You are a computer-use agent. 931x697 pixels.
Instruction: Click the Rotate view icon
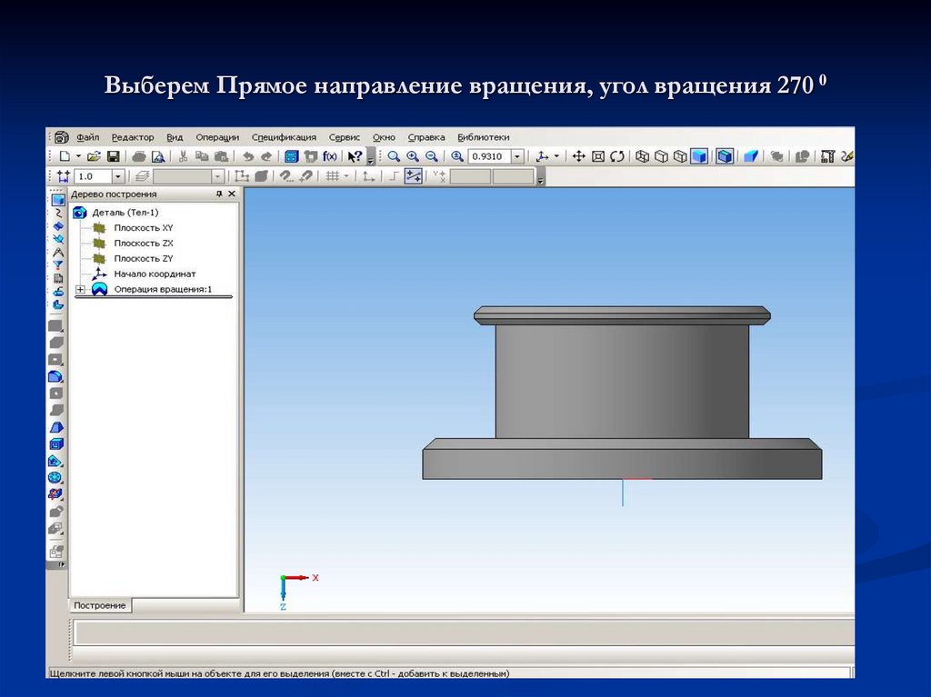click(x=617, y=156)
